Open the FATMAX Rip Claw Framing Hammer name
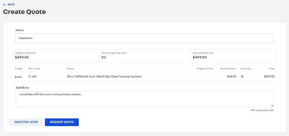 point(104,77)
